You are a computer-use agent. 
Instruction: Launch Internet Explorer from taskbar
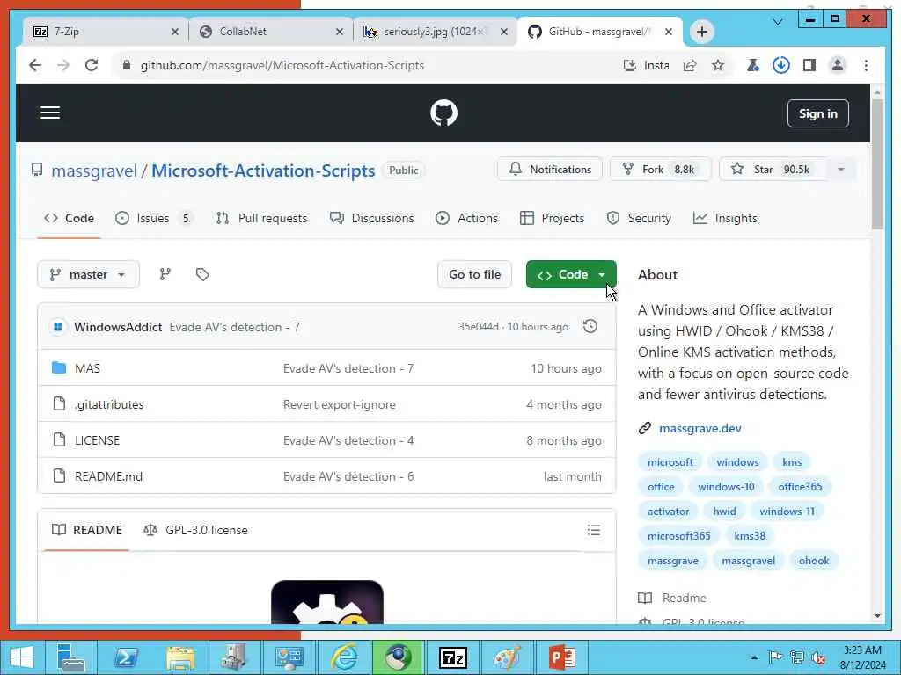pos(344,657)
